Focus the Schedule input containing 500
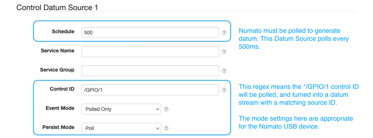This screenshot has height=138, width=373. point(150,33)
